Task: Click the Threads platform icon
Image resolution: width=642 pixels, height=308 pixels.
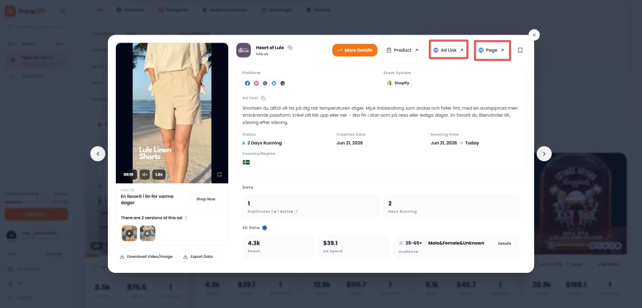Action: pyautogui.click(x=283, y=83)
